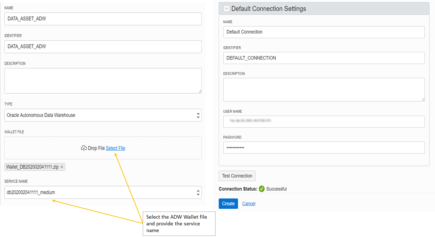The image size is (435, 237).
Task: Click the Create button
Action: click(228, 203)
